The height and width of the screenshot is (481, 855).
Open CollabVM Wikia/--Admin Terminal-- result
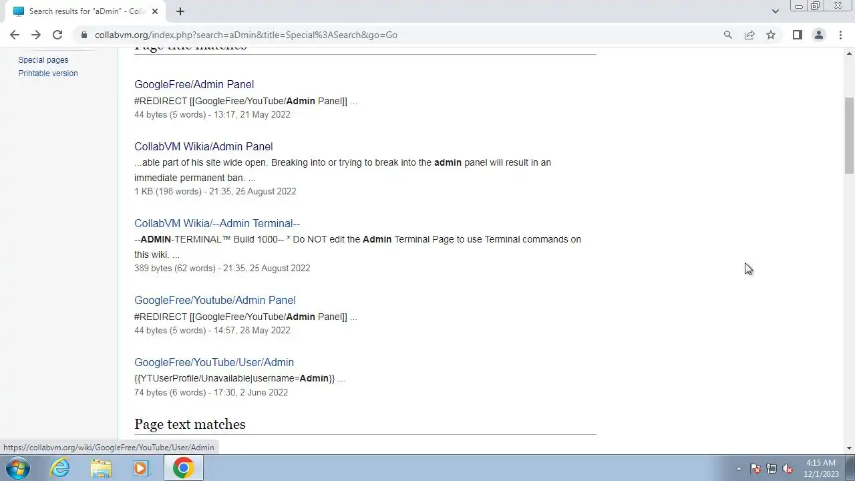point(217,223)
